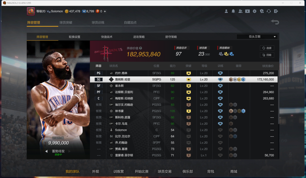Switch to 球员突破 tab

(66, 22)
